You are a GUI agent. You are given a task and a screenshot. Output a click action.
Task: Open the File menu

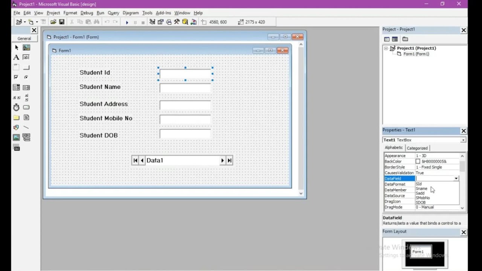tap(17, 13)
